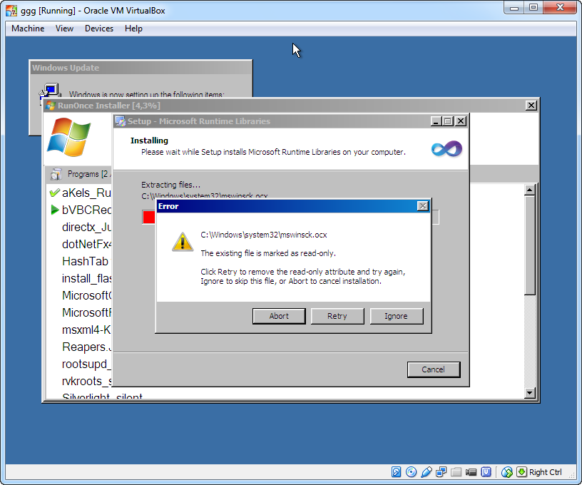Click the yellow warning icon in Error dialog
Viewport: 582px width, 485px height.
coord(183,242)
